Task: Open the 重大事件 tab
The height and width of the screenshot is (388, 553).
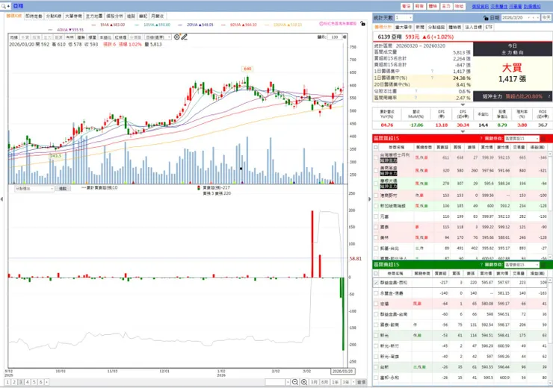Action: tap(404, 27)
